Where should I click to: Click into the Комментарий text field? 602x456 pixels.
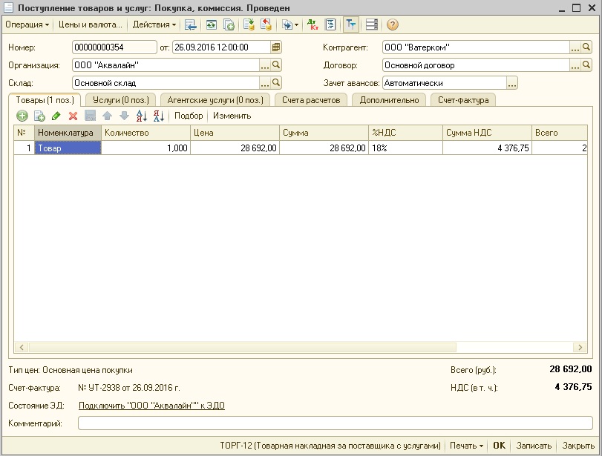click(335, 423)
